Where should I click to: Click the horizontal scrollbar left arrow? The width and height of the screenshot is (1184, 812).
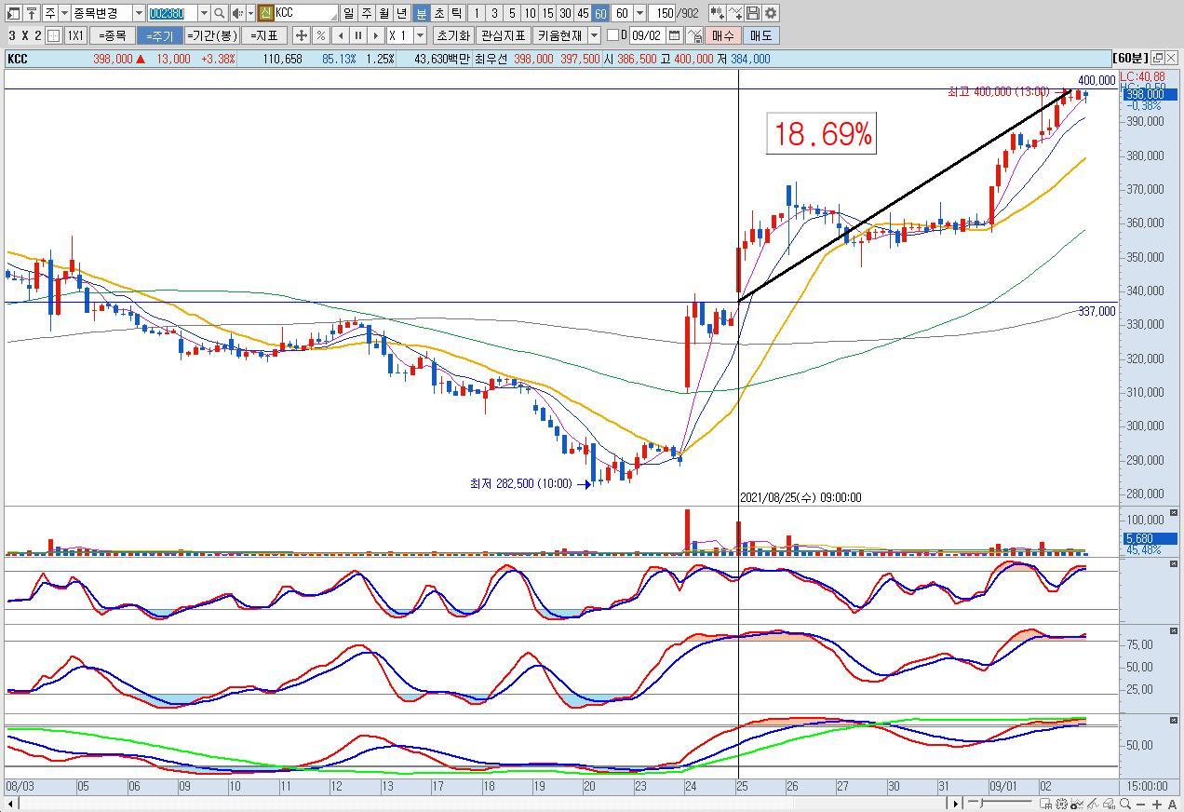(x=10, y=804)
